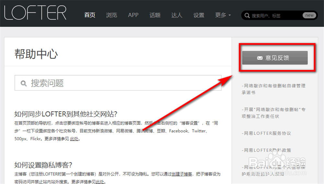Open the 浏览 nav item
Viewport: 324px width, 184px height.
(111, 15)
